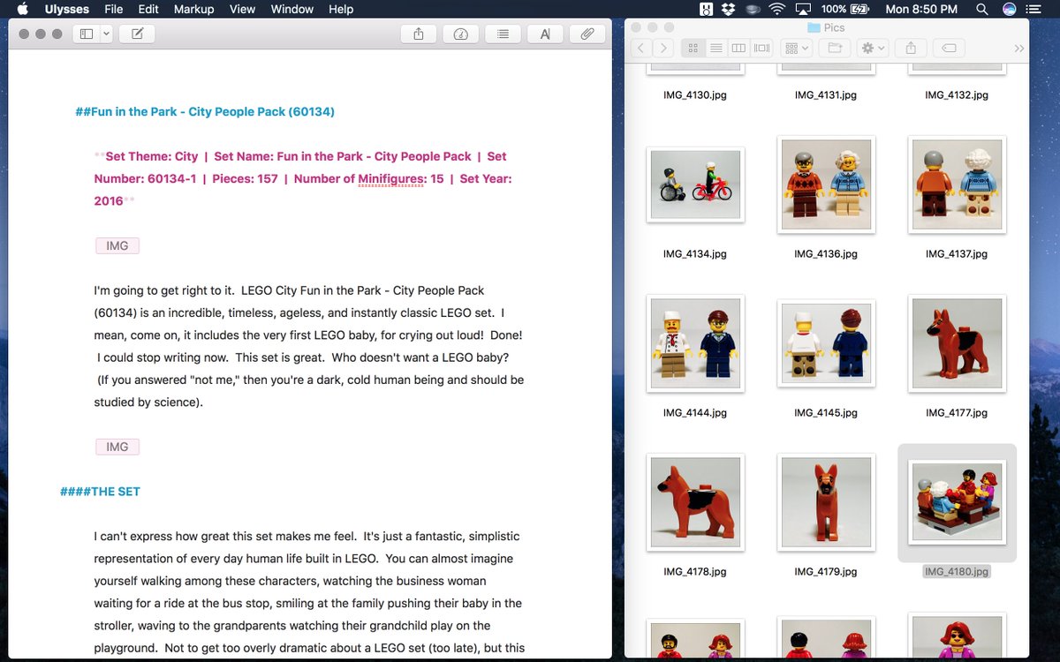Click the IMG_4130.jpg file name

click(695, 94)
